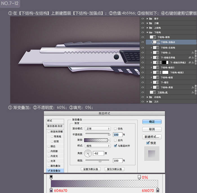197x193 pixels.
Task: Click mask link icon on 下-明暗交界线2 layer
Action: pos(161,62)
